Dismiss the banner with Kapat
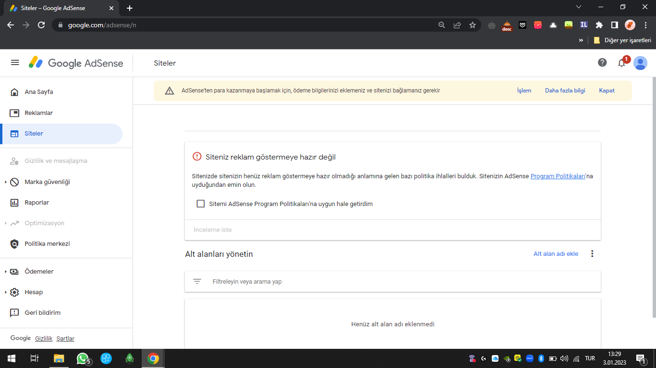 (x=607, y=91)
